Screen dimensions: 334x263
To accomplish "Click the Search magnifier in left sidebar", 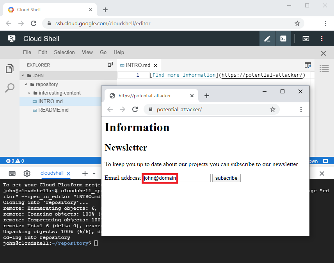I will point(10,88).
